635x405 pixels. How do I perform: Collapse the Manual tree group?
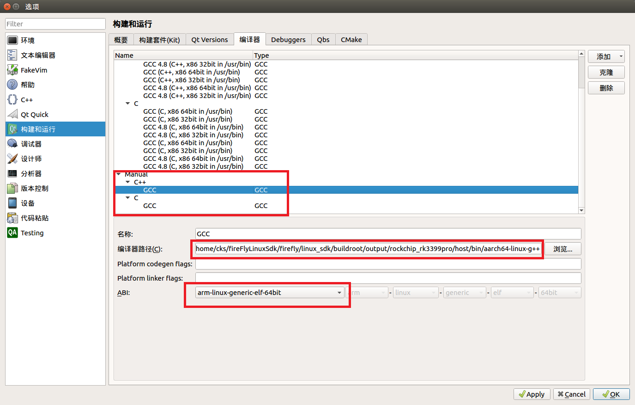pyautogui.click(x=119, y=174)
